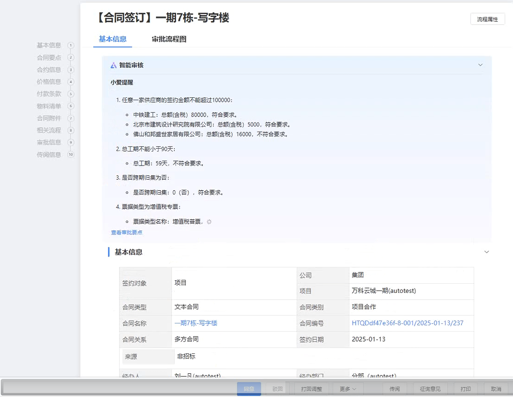
Task: Click the 非招标 source value
Action: tap(186, 356)
